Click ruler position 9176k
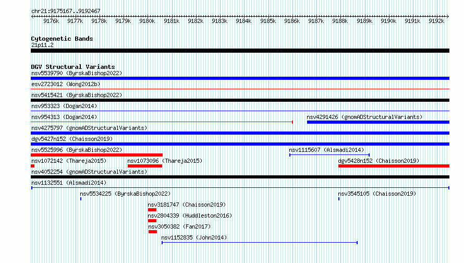Viewport: 464px width, 263px height. [x=51, y=21]
